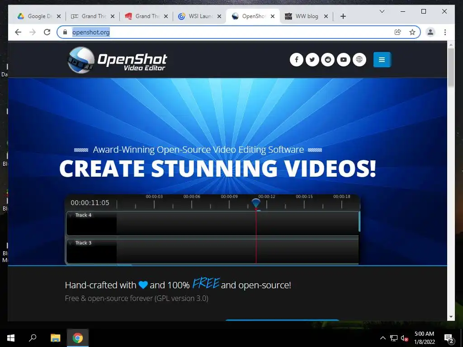Click the OpenShot Video Editor logo

point(117,60)
